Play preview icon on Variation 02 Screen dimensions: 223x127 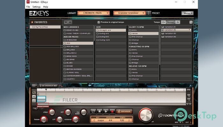click(163, 30)
